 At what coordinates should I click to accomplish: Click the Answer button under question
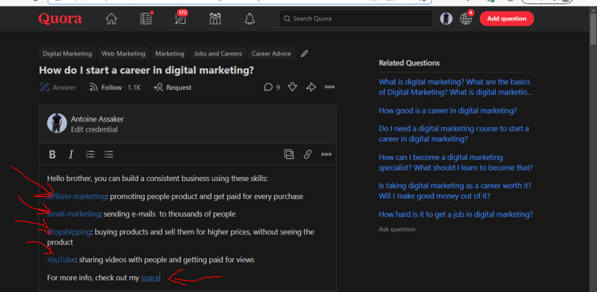click(58, 88)
